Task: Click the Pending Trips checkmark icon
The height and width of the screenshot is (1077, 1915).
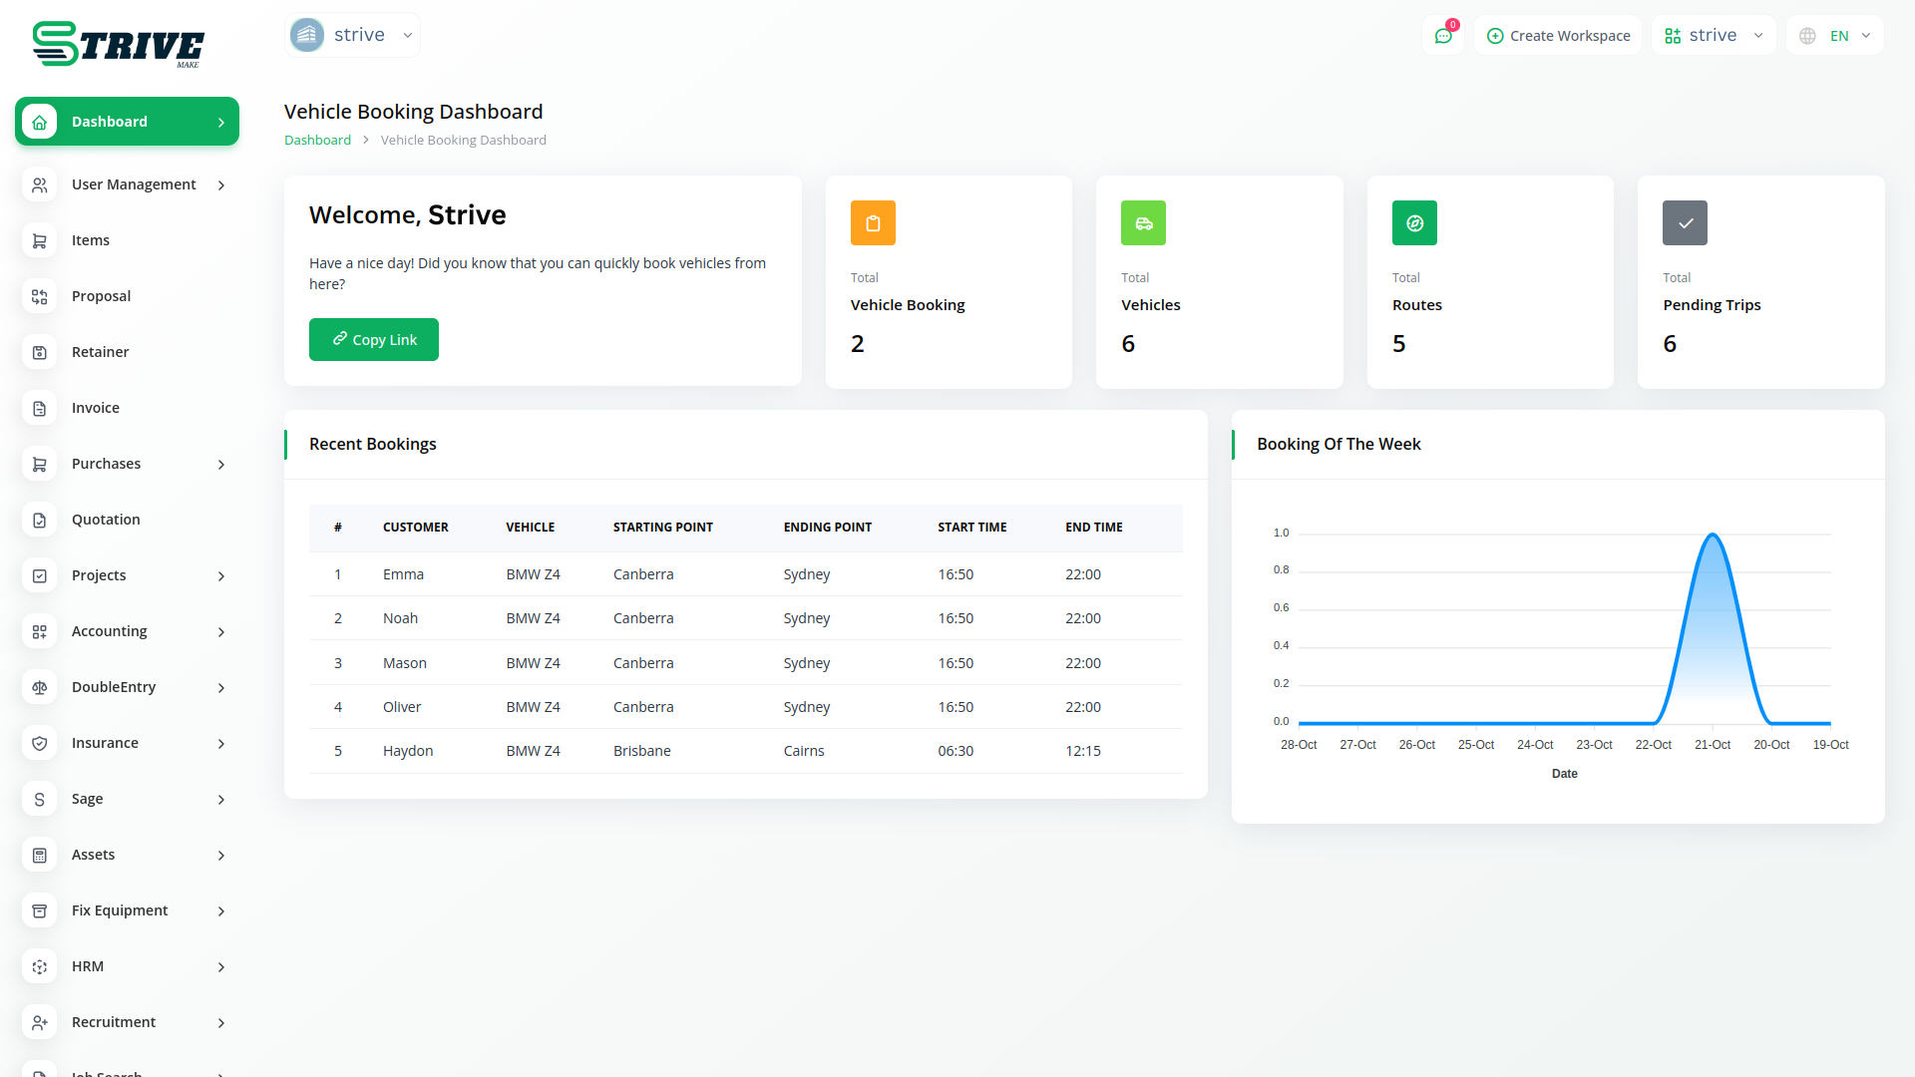Action: coord(1685,223)
